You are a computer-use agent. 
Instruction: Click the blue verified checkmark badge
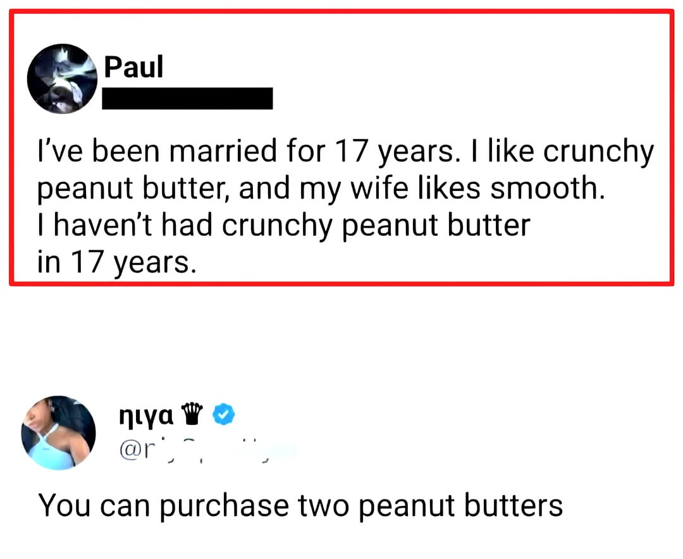point(223,414)
